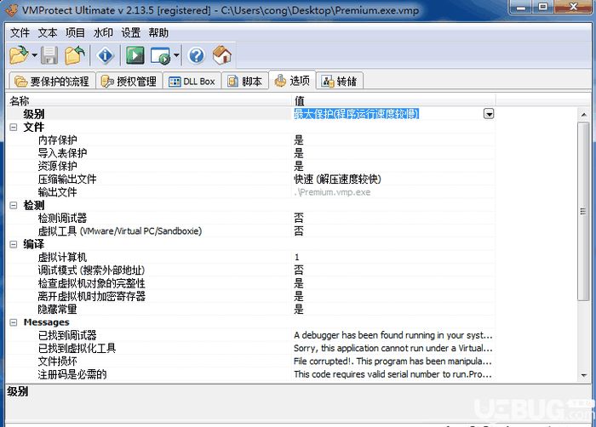Viewport: 596px width, 427px height.
Task: Open the dropdown arrow beside the open-folder icon
Action: tap(34, 55)
